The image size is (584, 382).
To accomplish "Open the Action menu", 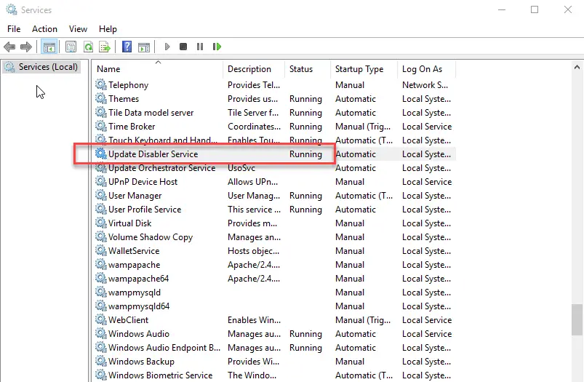I will [x=44, y=29].
